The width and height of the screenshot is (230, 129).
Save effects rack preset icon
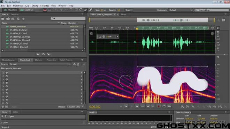(x=74, y=64)
